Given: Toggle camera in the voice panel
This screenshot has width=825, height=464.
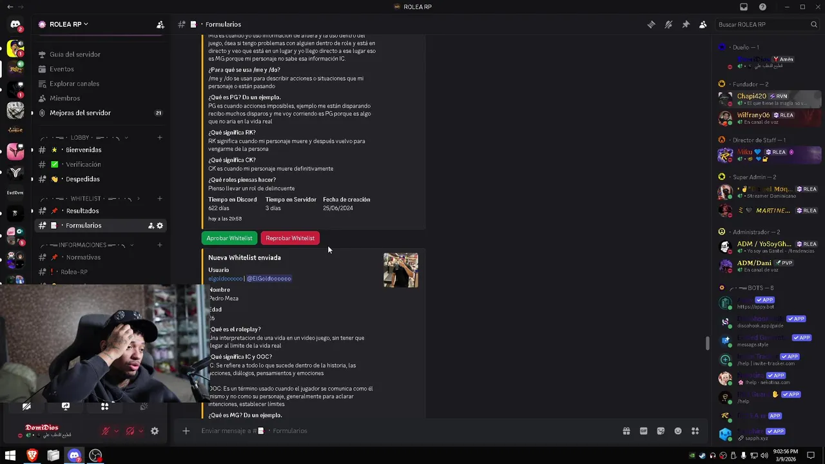Looking at the screenshot, I should pyautogui.click(x=26, y=407).
